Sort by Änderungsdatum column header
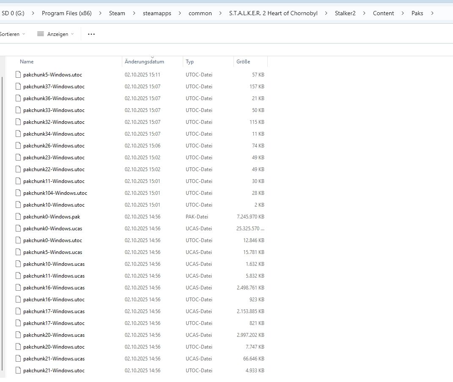 pos(144,61)
